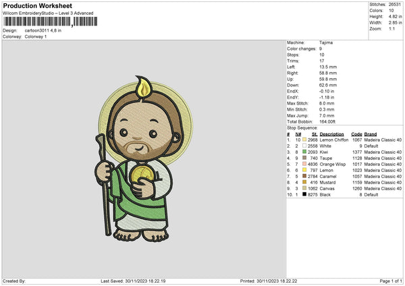Viewport: 405px width, 286px height.
Task: Click the 'Created By:' footer label
Action: click(14, 281)
